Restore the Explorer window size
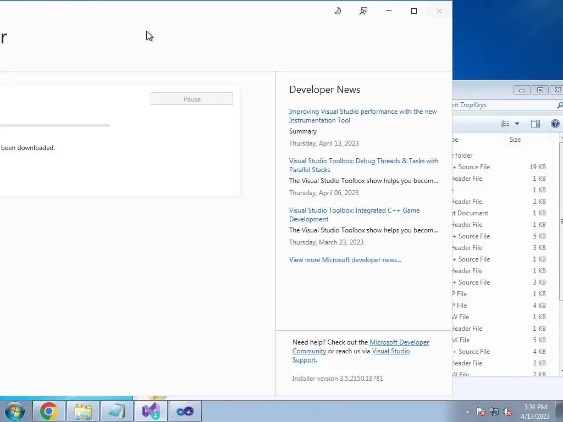 click(540, 90)
